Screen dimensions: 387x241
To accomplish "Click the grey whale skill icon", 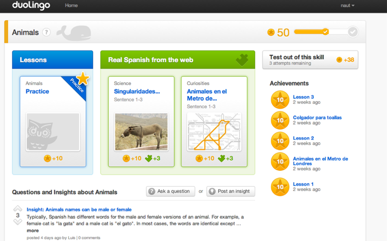I will [x=73, y=32].
